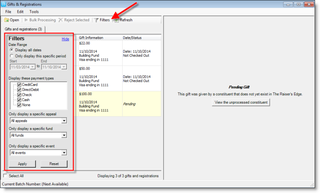Open the End date dropdown
This screenshot has height=193, width=320.
click(64, 67)
